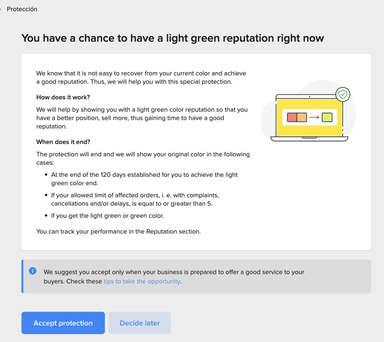Click the bullet about the 120 days ending
Viewport: 384px width, 342px height.
click(144, 178)
